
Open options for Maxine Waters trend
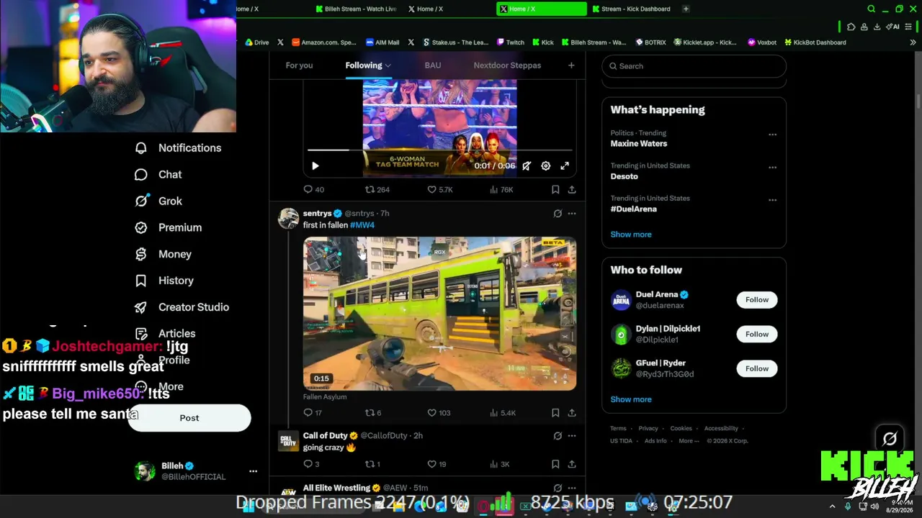(772, 135)
